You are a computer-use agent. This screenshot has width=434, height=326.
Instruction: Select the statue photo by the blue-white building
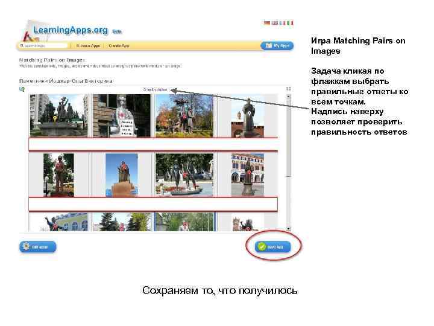point(58,222)
